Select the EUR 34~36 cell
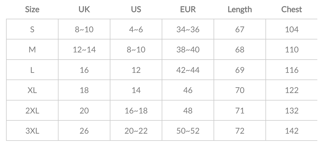The height and width of the screenshot is (144, 328). [x=188, y=29]
